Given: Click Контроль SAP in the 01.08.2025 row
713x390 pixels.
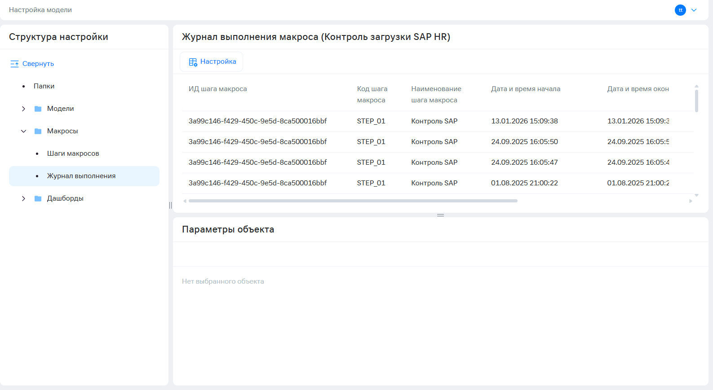Looking at the screenshot, I should (434, 183).
